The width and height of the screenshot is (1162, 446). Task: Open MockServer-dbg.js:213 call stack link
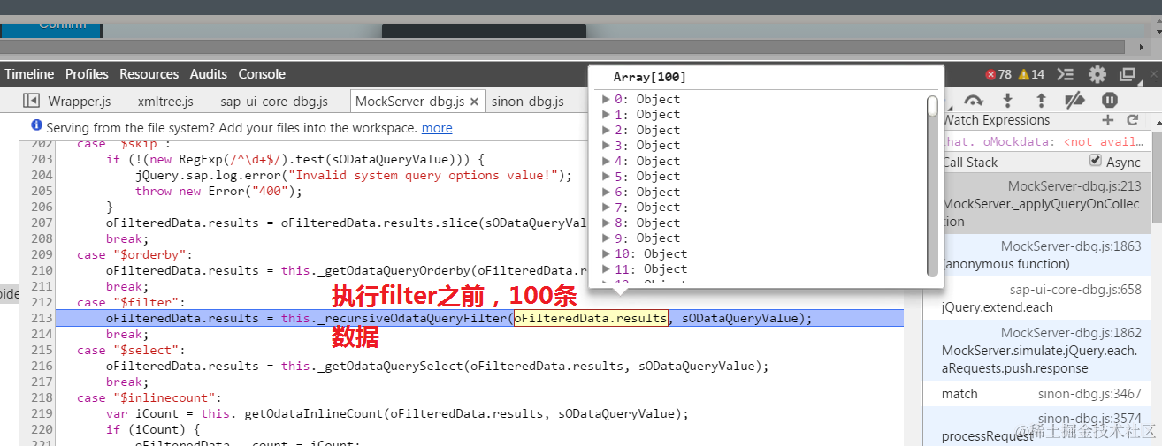coord(1074,186)
